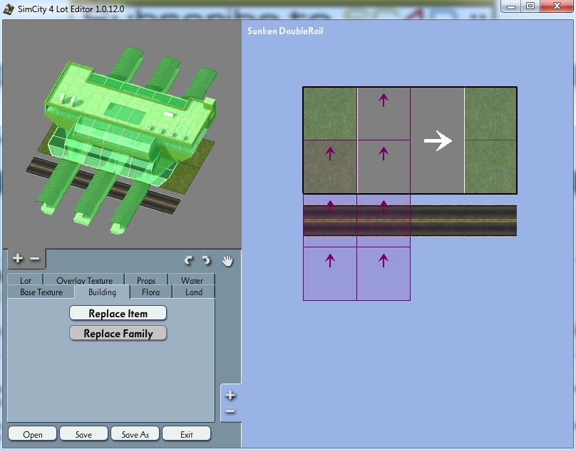Close the Lot Editor window
Image resolution: width=576 pixels, height=452 pixels.
(x=557, y=6)
